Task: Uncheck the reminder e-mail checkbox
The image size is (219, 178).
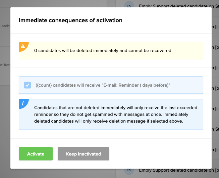Action: pos(28,85)
